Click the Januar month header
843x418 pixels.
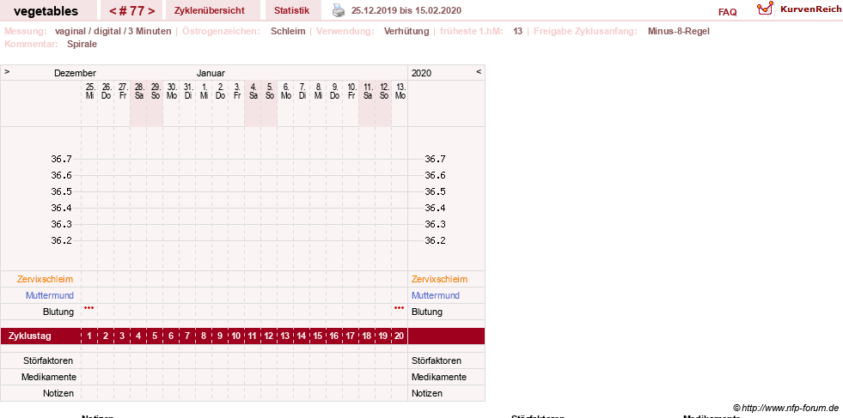coord(211,73)
